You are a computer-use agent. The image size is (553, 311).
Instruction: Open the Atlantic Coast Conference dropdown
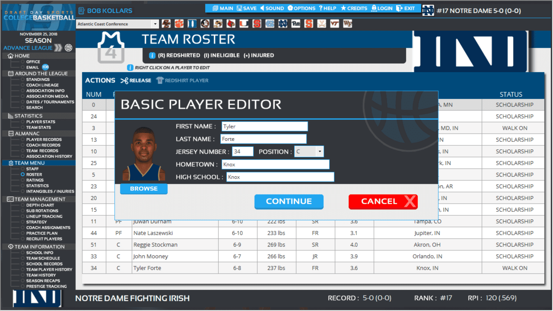pos(118,24)
